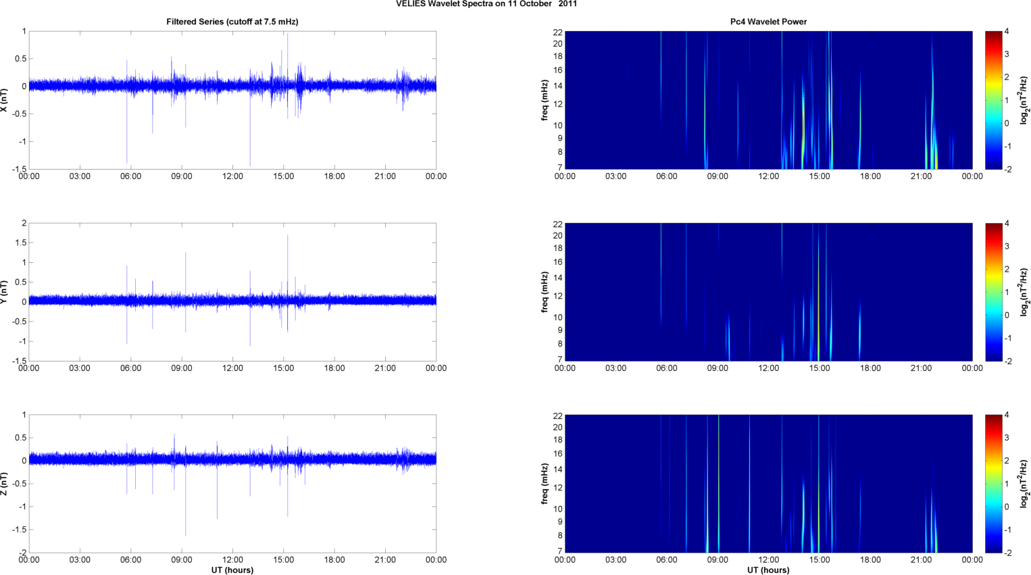Click the 14 frequency tick on the middle spectrogram
Image resolution: width=1031 pixels, height=575 pixels.
(558, 278)
